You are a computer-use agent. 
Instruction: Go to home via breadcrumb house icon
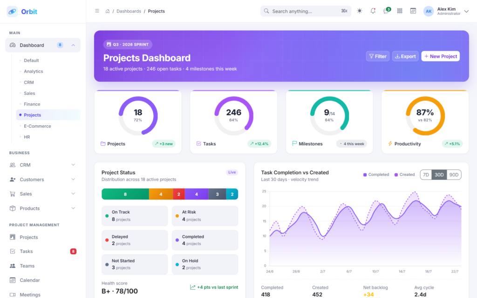(x=108, y=11)
